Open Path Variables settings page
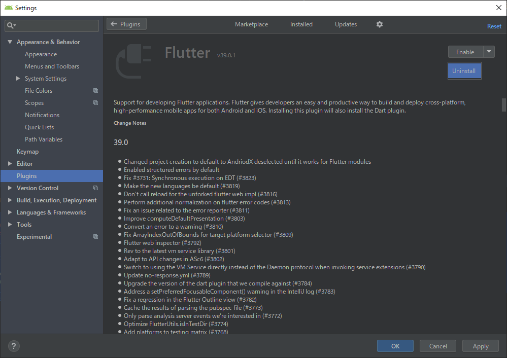The image size is (507, 358). click(44, 139)
